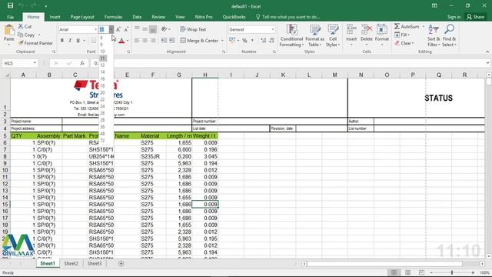Toggle Bold formatting
This screenshot has width=492, height=277.
(x=62, y=41)
